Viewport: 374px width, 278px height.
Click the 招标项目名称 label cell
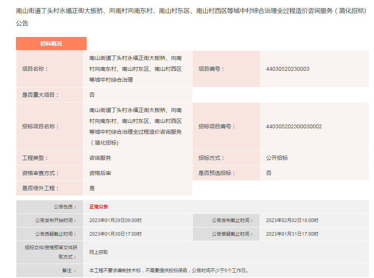pyautogui.click(x=40, y=126)
